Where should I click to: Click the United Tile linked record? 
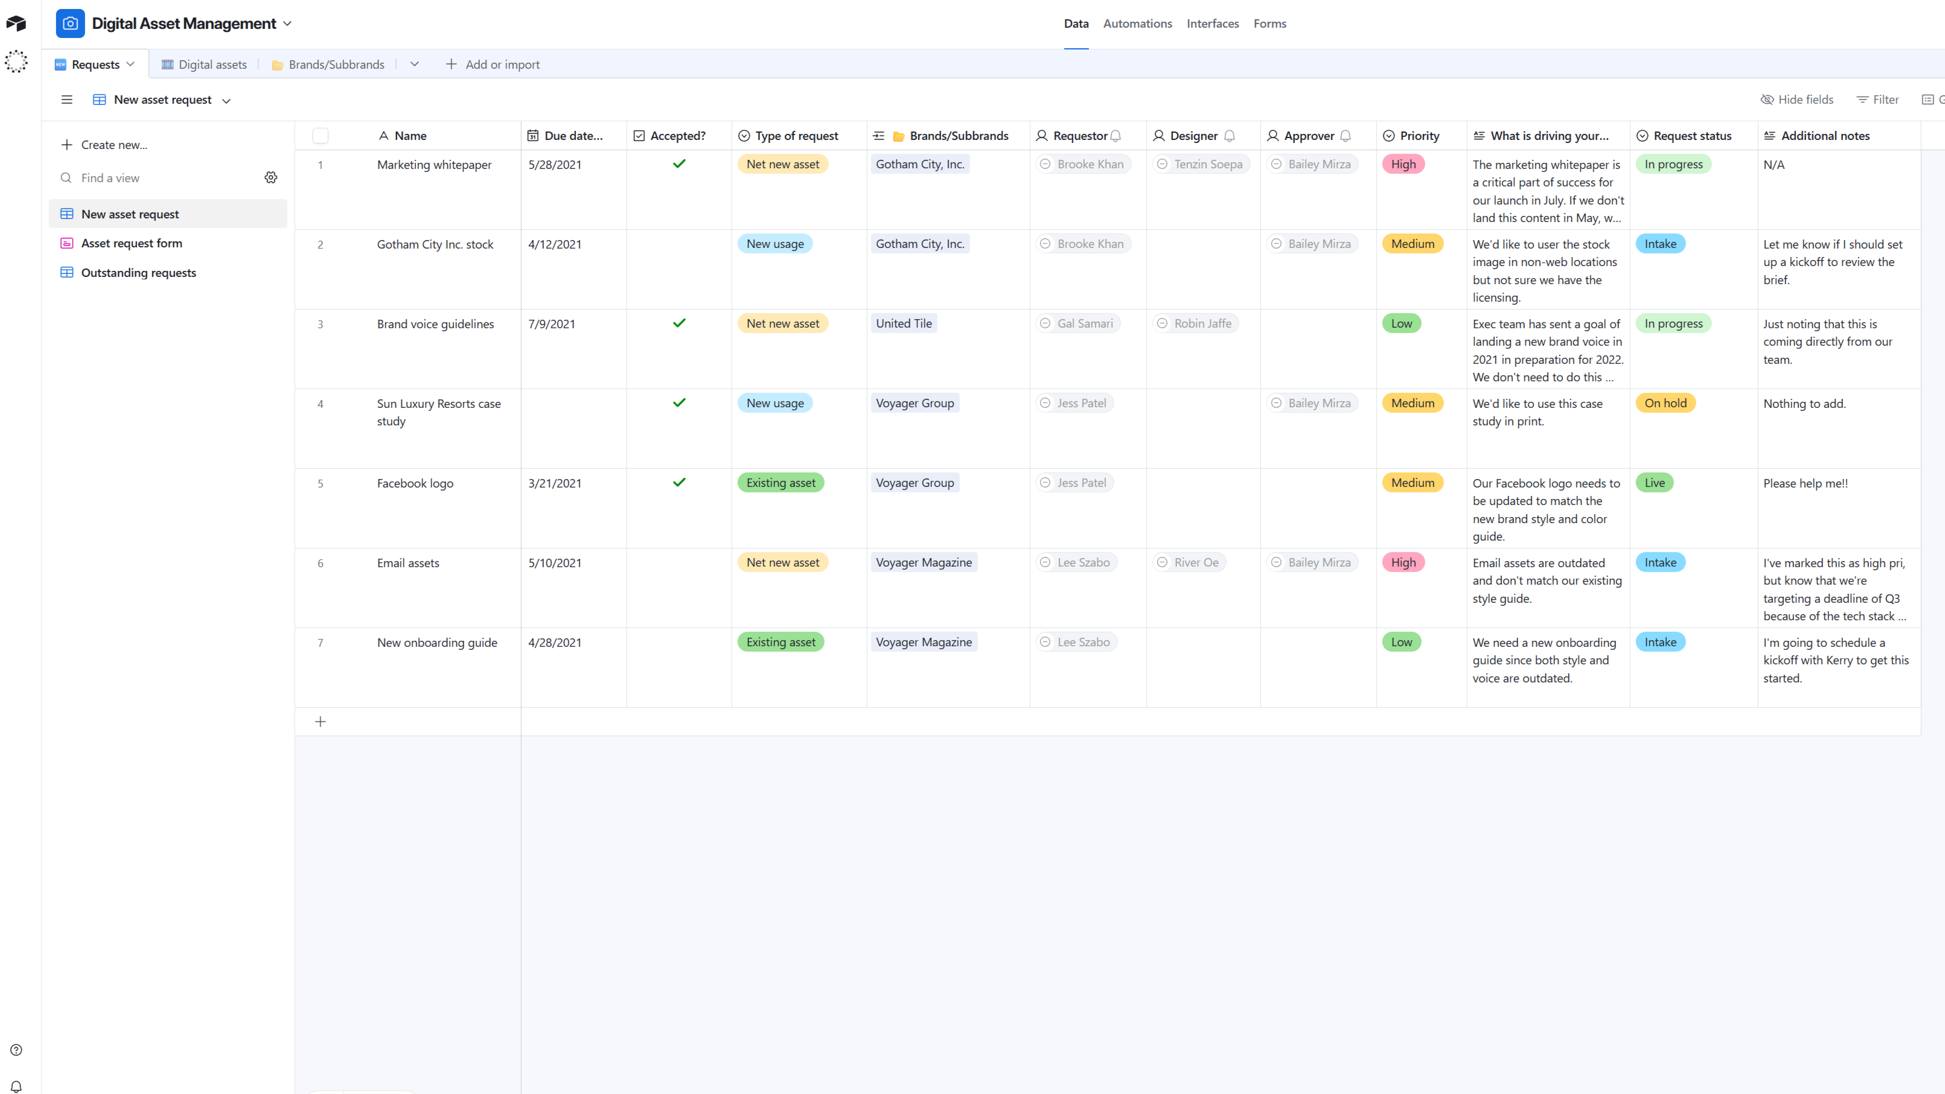[x=904, y=323]
